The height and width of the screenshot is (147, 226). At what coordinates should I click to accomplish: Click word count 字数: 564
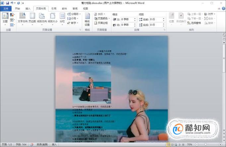point(21,144)
